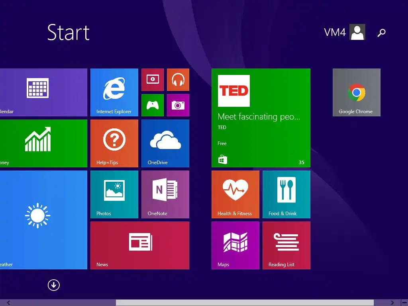The image size is (408, 306).
Task: Click the right scrollbar arrow
Action: click(x=392, y=303)
